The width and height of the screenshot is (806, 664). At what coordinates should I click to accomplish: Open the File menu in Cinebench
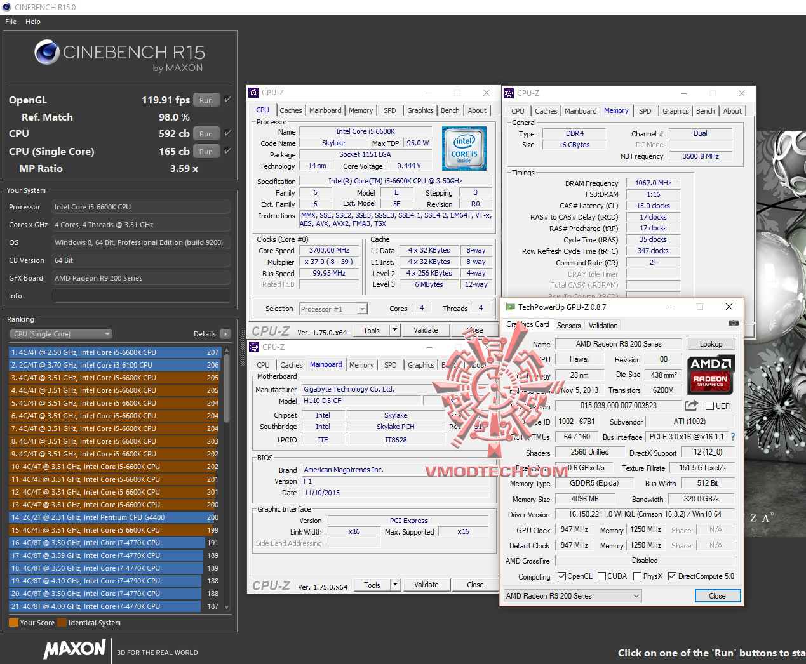(11, 22)
